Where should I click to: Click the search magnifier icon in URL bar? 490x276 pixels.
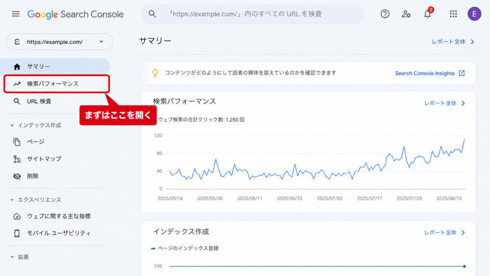152,14
